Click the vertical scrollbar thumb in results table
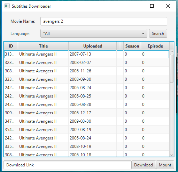Viewport: 178px width, 172px height. tap(172, 69)
